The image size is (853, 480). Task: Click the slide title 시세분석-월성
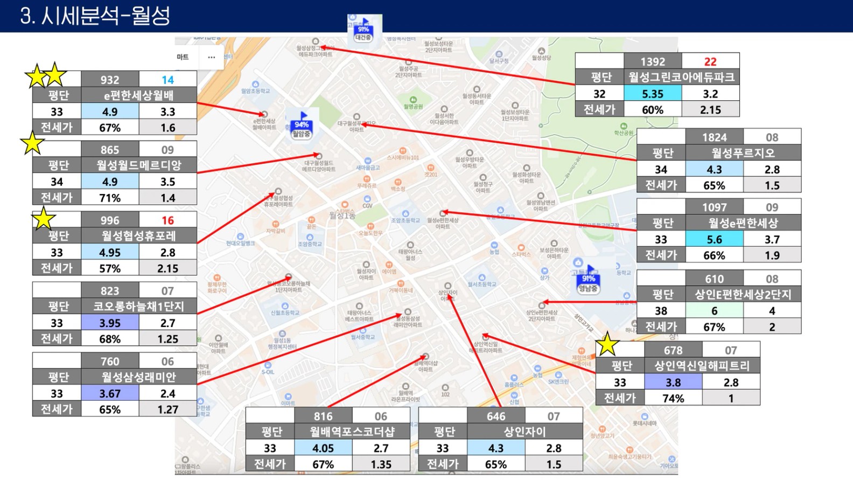[95, 16]
